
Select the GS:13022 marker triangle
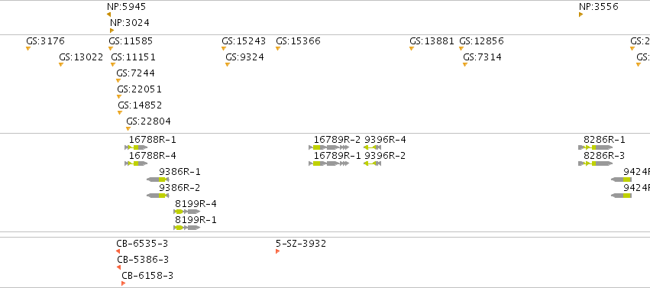pos(61,65)
